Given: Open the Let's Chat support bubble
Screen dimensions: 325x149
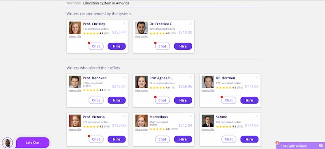Looking at the screenshot, I should 32,142.
